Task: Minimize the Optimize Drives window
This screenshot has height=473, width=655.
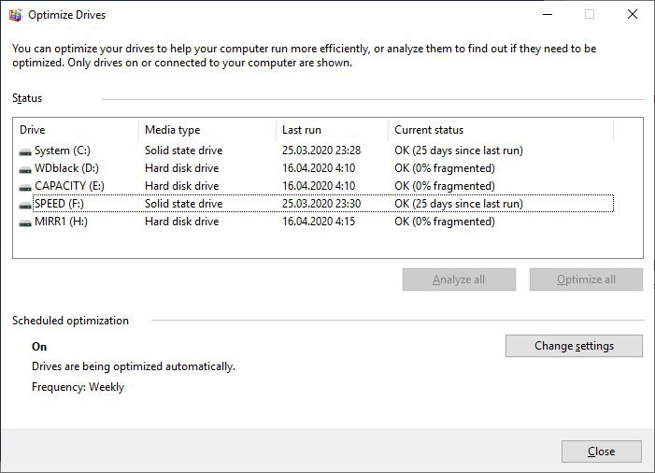Action: (548, 15)
